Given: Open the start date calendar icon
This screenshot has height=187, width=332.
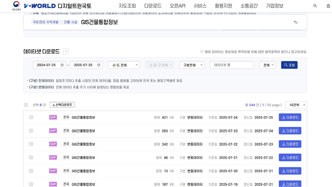Looking at the screenshot, I should tap(62, 65).
